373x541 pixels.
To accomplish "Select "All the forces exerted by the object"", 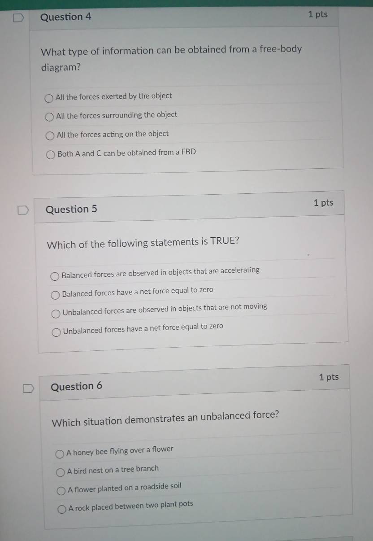I will coord(50,98).
